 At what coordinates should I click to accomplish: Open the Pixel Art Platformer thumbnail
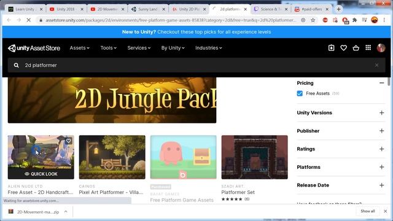(x=112, y=157)
